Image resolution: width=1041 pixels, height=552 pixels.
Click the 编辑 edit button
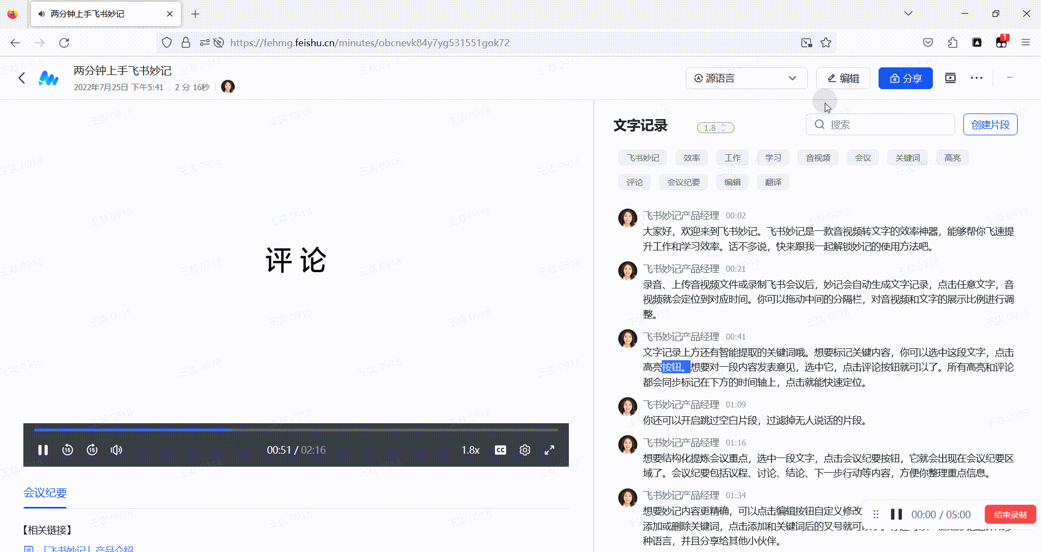pos(843,78)
